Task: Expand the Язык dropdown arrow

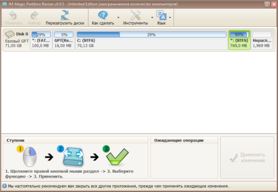Action: point(170,17)
